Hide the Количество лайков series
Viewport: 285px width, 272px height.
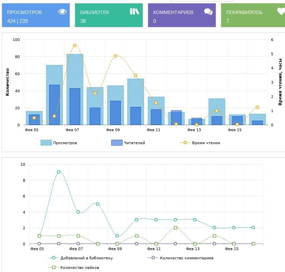pos(80,268)
